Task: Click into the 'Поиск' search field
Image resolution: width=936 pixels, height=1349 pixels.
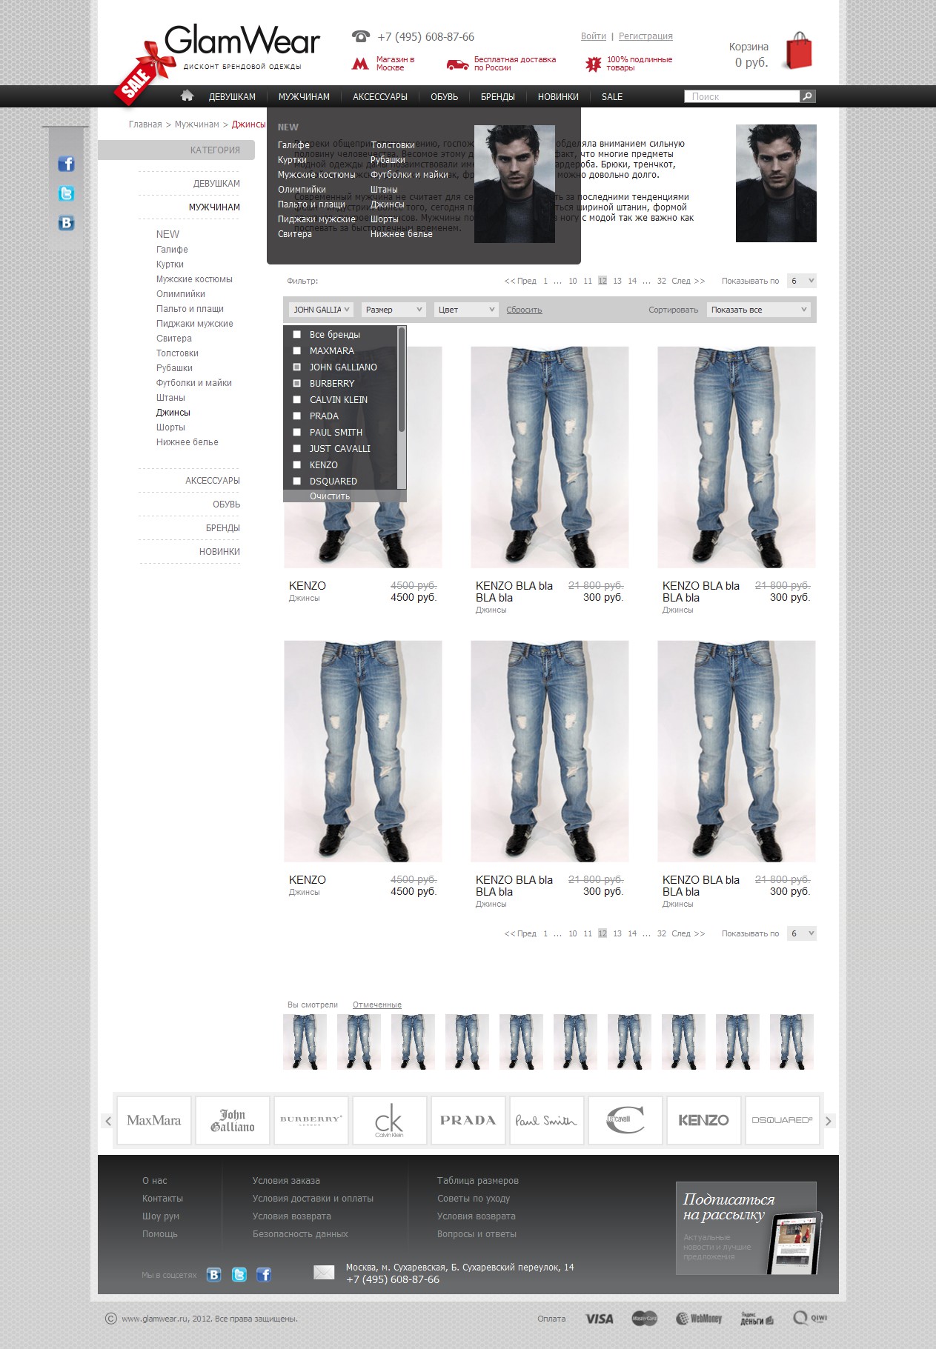Action: pos(742,96)
